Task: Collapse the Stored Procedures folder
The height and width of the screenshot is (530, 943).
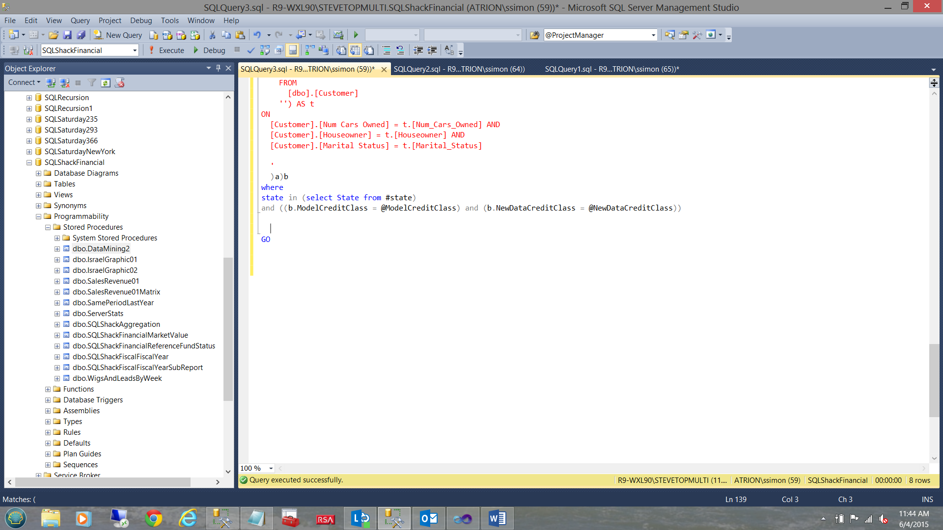Action: coord(48,227)
